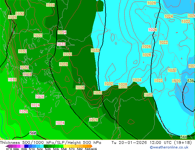195x150 pixels.
Task: Click the legend value 570
Action: tap(72, 149)
